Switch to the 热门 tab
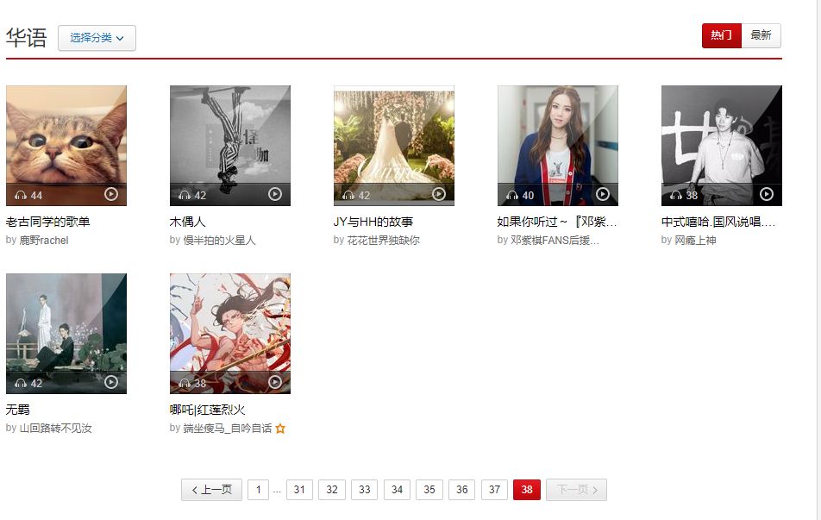The height and width of the screenshot is (520, 821). click(722, 35)
